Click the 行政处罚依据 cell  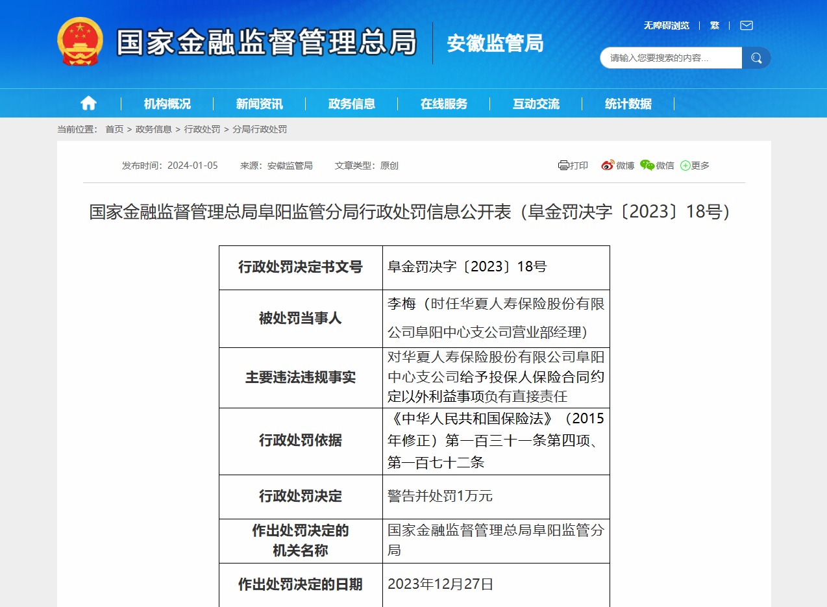pyautogui.click(x=301, y=441)
